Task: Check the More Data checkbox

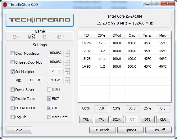Action: 49,117
